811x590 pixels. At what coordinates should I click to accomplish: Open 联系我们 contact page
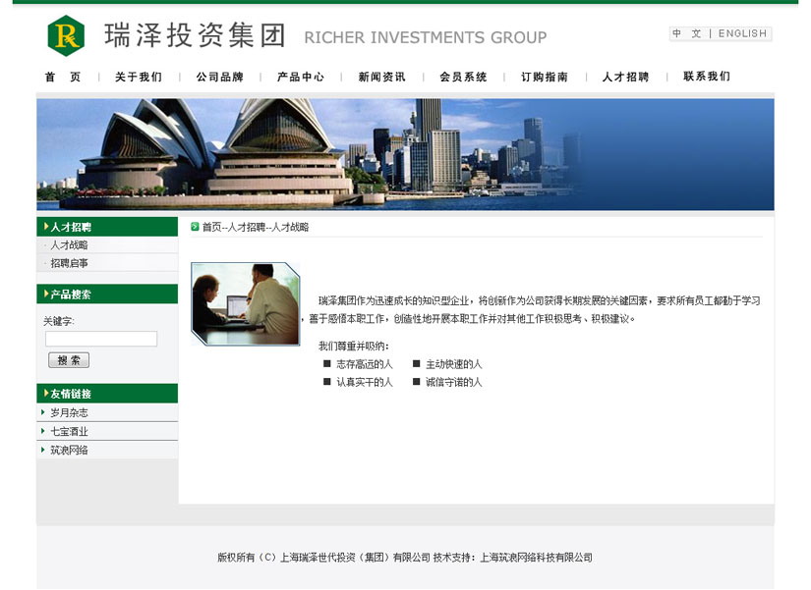pos(707,77)
